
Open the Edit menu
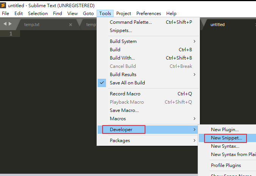(x=19, y=14)
